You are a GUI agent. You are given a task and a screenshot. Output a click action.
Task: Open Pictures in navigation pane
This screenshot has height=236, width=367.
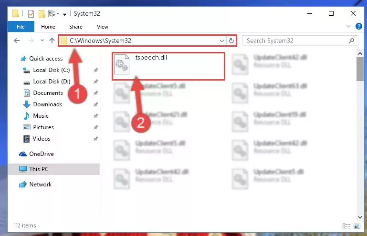pos(43,127)
